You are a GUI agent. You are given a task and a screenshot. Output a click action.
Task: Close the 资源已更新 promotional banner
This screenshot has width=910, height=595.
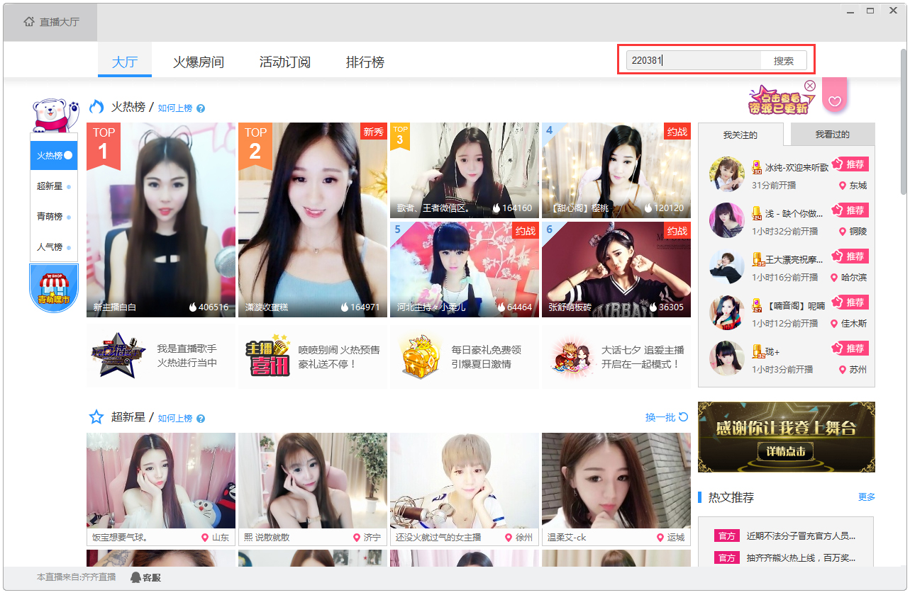(x=810, y=86)
